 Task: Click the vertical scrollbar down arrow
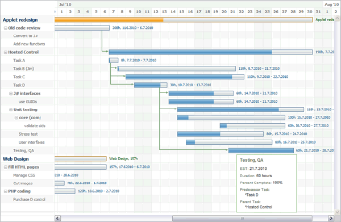(x=337, y=212)
